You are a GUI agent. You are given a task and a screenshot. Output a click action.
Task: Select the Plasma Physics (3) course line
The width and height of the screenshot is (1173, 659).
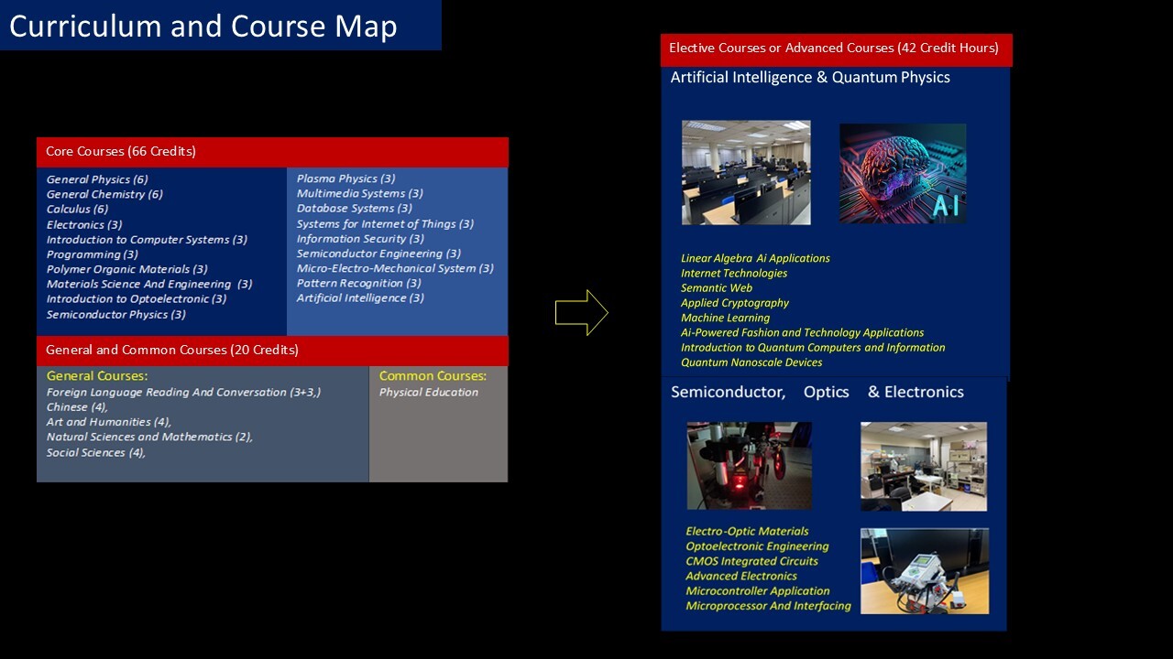pos(345,179)
